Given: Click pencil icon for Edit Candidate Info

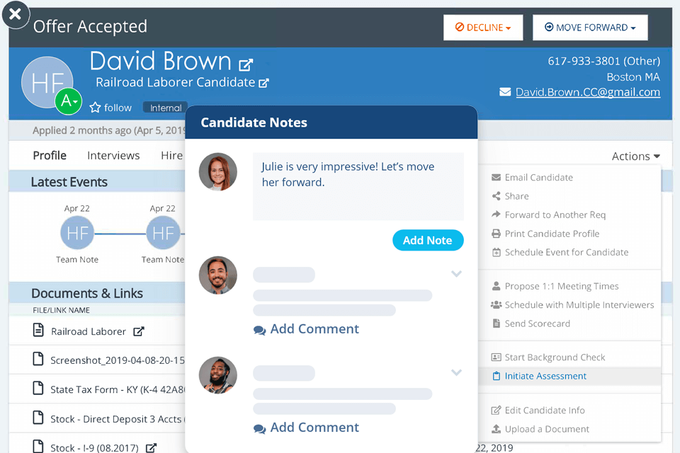Looking at the screenshot, I should click(496, 410).
